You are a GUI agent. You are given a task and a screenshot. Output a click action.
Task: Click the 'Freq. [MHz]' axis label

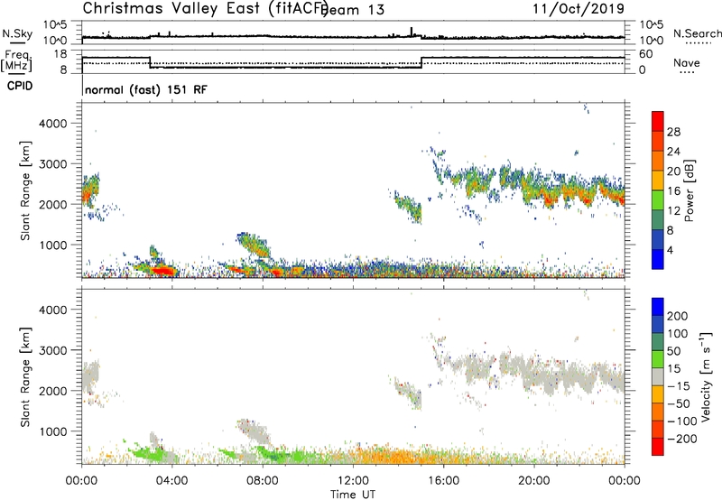pyautogui.click(x=17, y=61)
